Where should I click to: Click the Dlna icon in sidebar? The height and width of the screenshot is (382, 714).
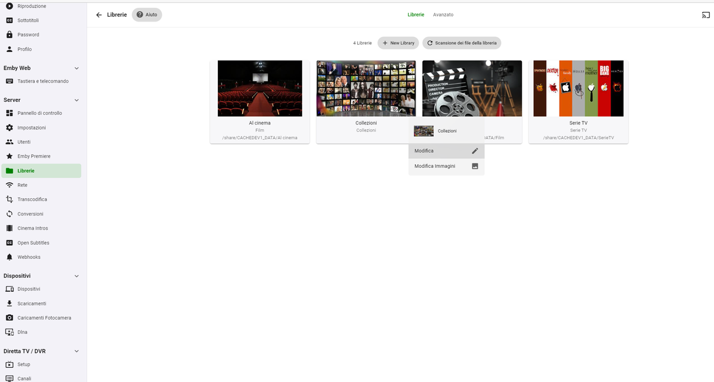coord(10,332)
